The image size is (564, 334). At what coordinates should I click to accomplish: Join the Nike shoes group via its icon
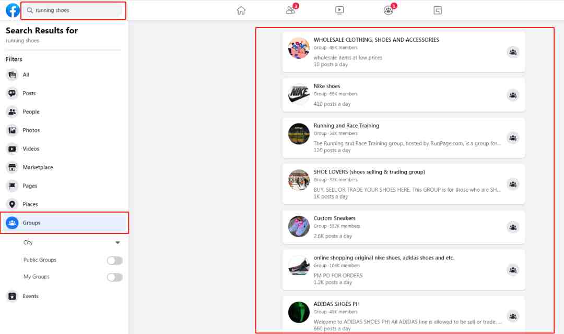[x=513, y=95]
